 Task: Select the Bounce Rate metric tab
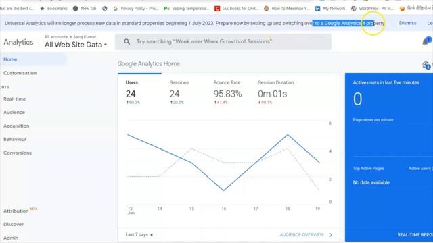227,92
